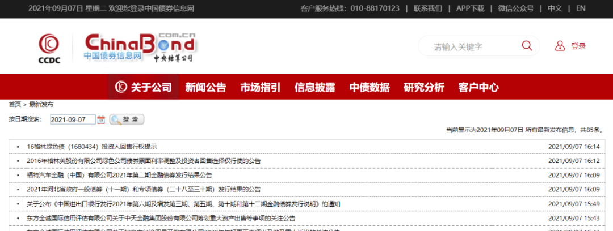Screen dimensions: 613x231
Task: Open 2021年河北省政府一般债券 发行结果的公告
Action: 144,189
